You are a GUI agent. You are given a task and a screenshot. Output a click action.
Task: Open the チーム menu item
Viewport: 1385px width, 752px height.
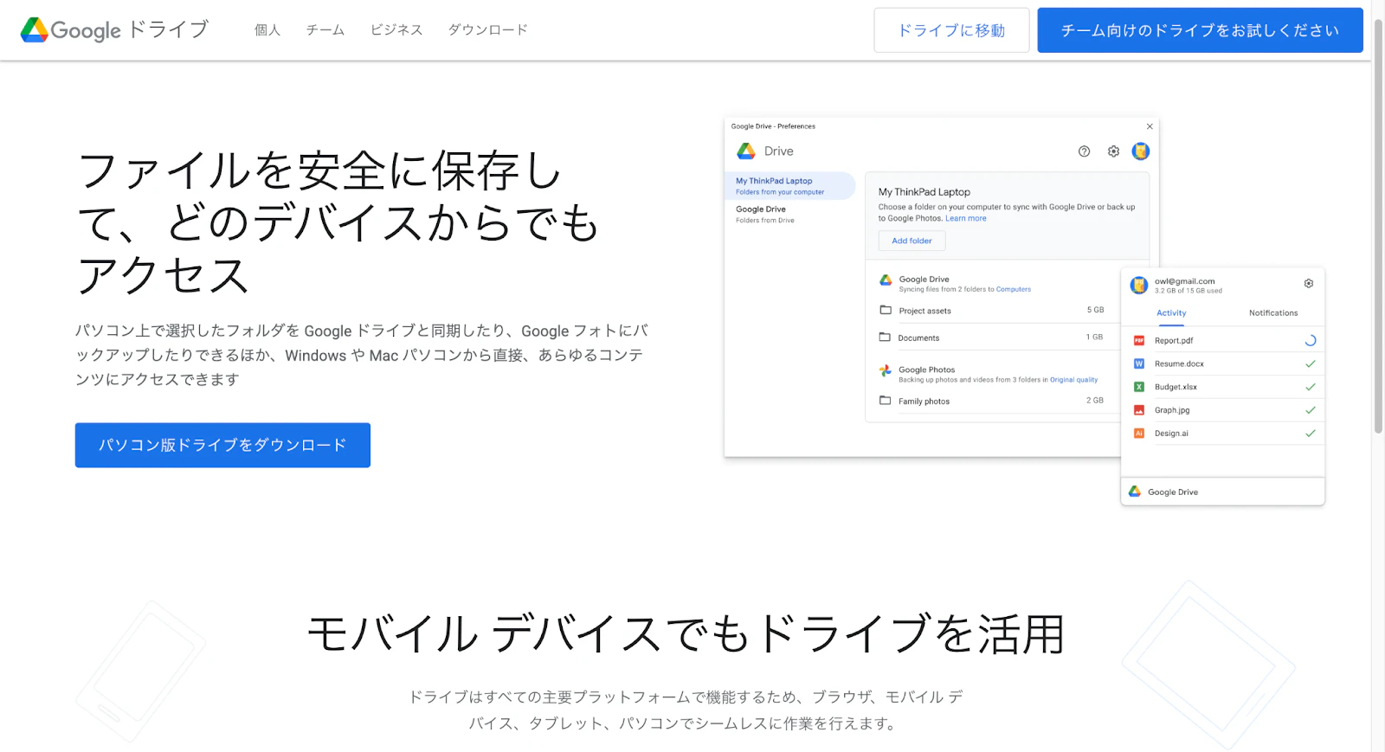point(325,30)
